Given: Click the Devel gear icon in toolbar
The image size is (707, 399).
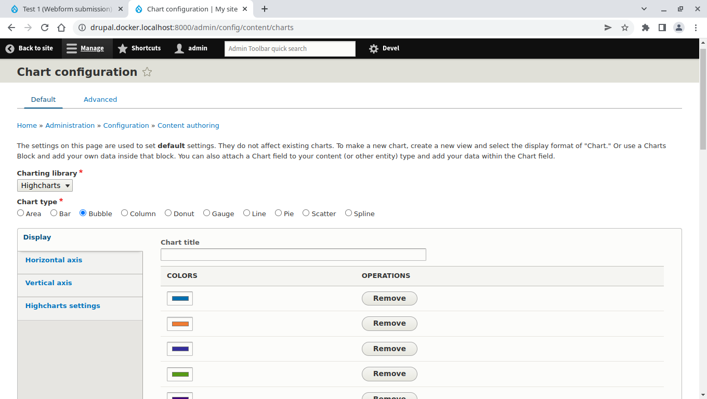Looking at the screenshot, I should point(374,48).
